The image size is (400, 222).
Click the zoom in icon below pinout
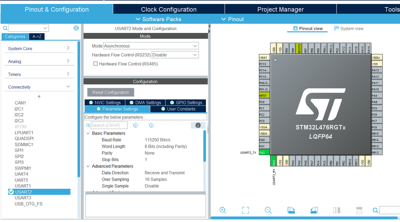[x=223, y=210]
